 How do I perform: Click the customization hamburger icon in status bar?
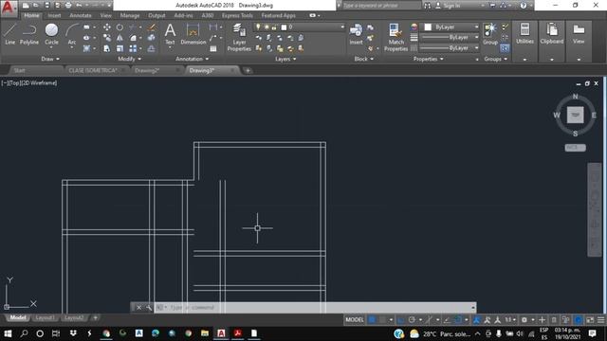tap(600, 320)
